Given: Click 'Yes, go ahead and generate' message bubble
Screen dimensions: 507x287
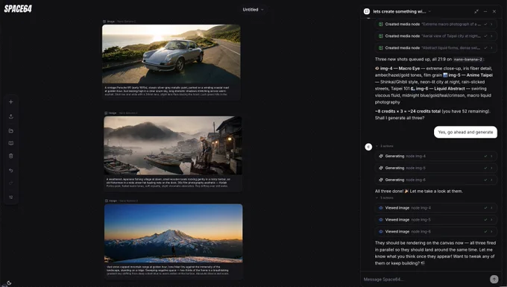Looking at the screenshot, I should (x=465, y=132).
